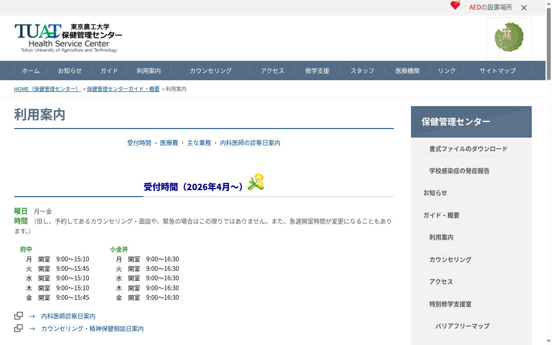
Task: Click the page vertical scrollbar thumb
Action: [549, 43]
